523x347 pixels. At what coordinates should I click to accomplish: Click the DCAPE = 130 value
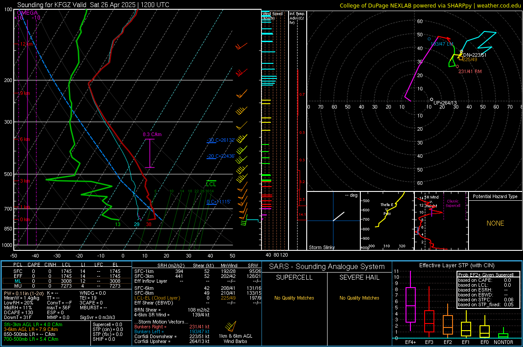click(18, 312)
